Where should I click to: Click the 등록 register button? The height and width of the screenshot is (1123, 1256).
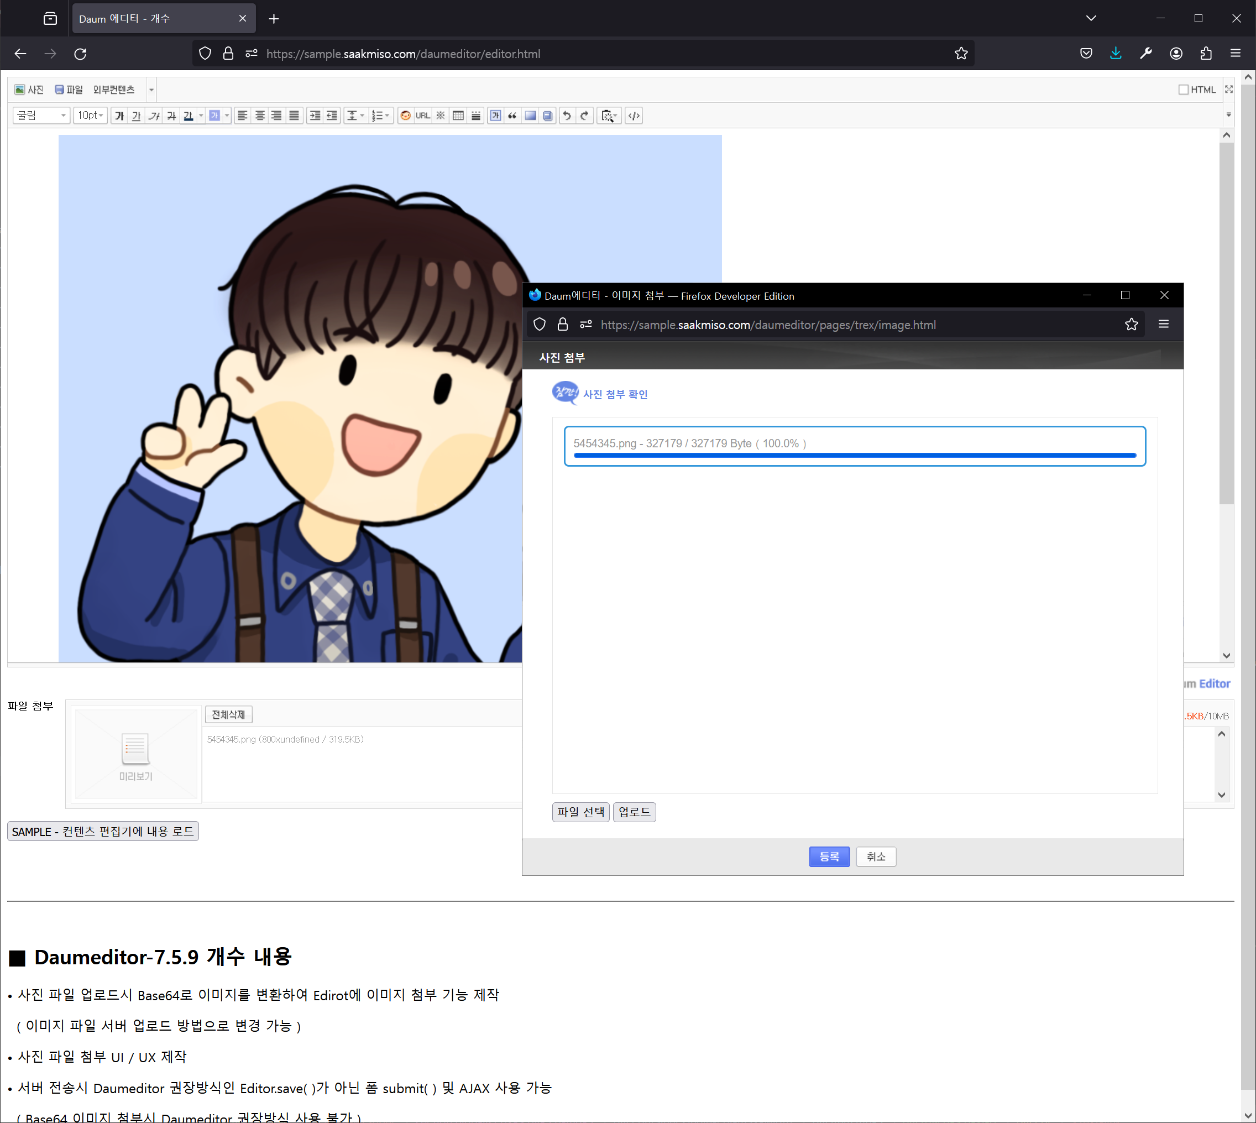(829, 857)
